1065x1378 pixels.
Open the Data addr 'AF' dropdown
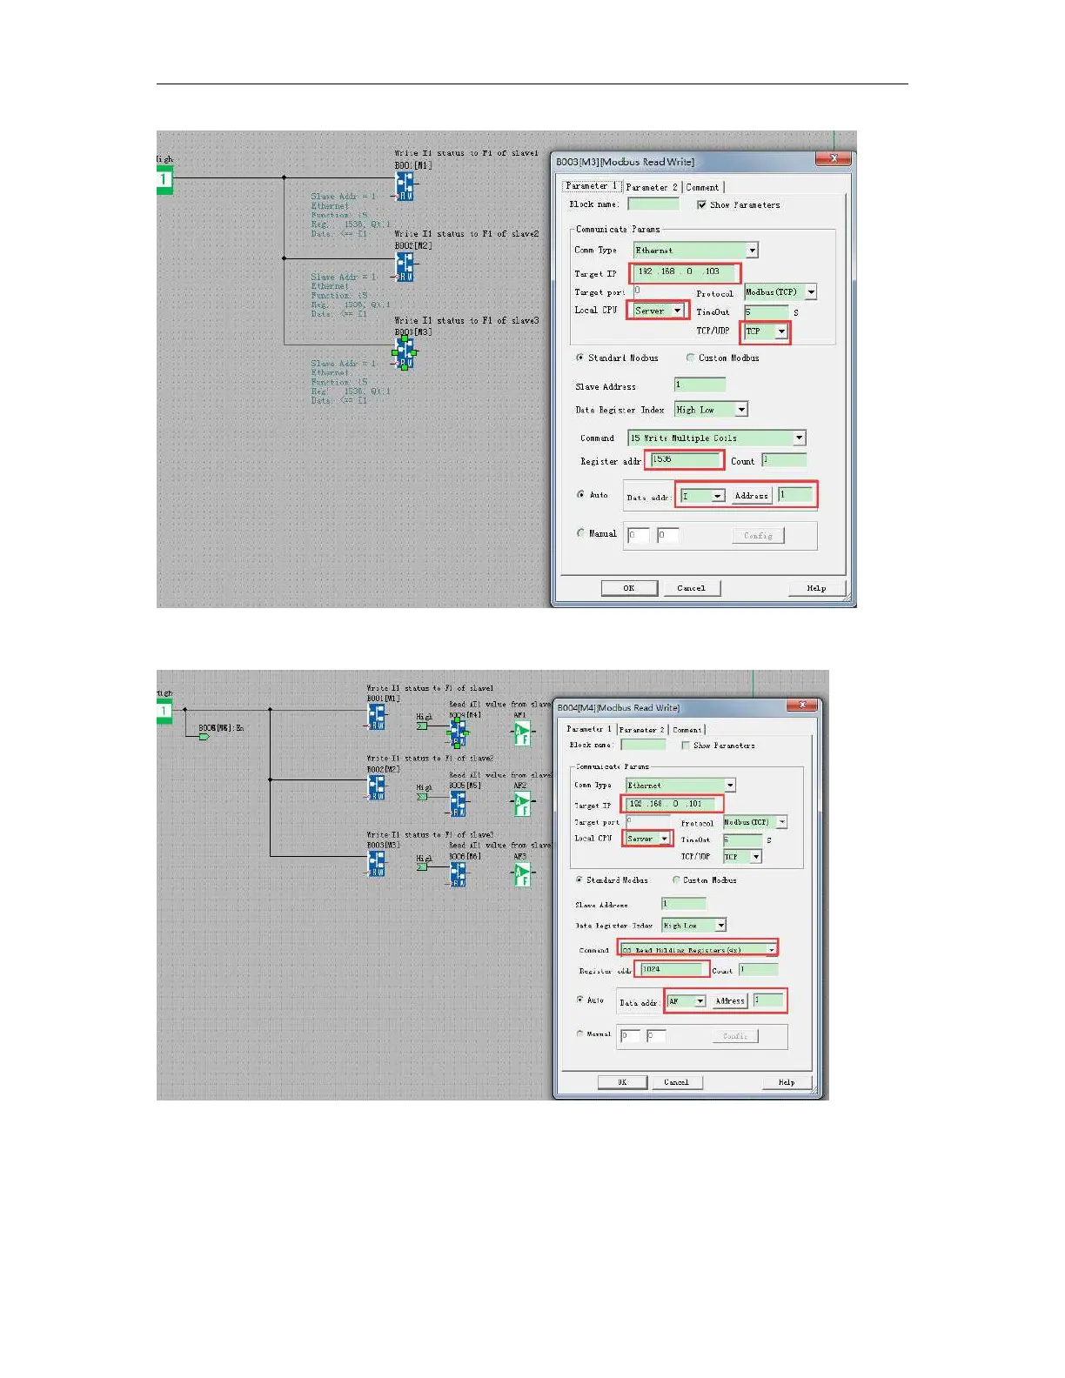[x=700, y=1001]
